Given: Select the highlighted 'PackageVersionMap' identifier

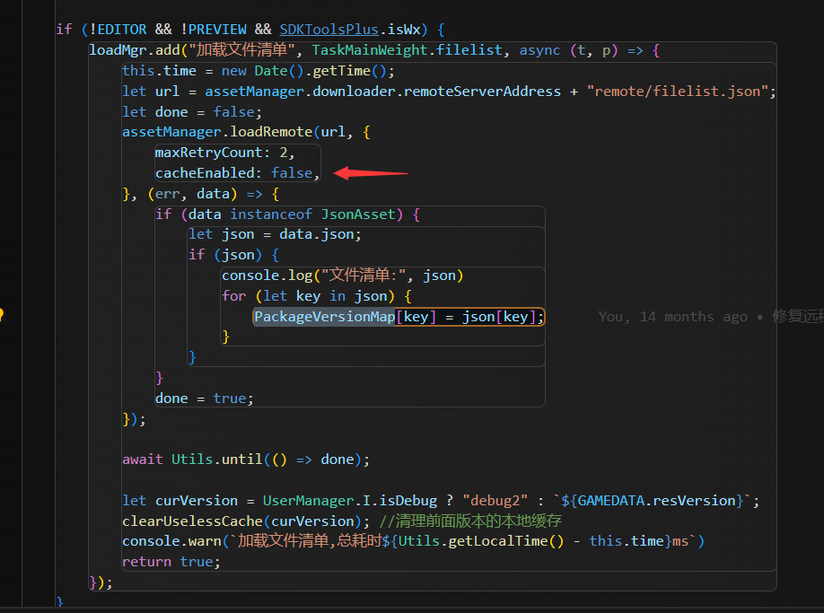Looking at the screenshot, I should tap(324, 317).
